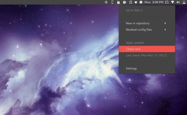The image size is (187, 115).
Task: Choose Check now in the update menu
Action: click(x=147, y=49)
